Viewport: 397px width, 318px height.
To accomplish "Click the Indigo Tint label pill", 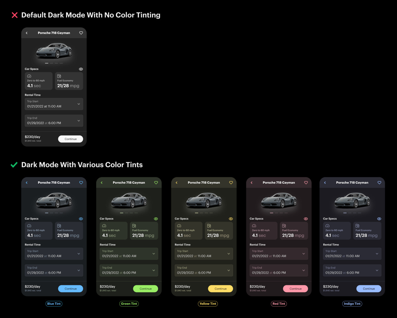I will 352,304.
